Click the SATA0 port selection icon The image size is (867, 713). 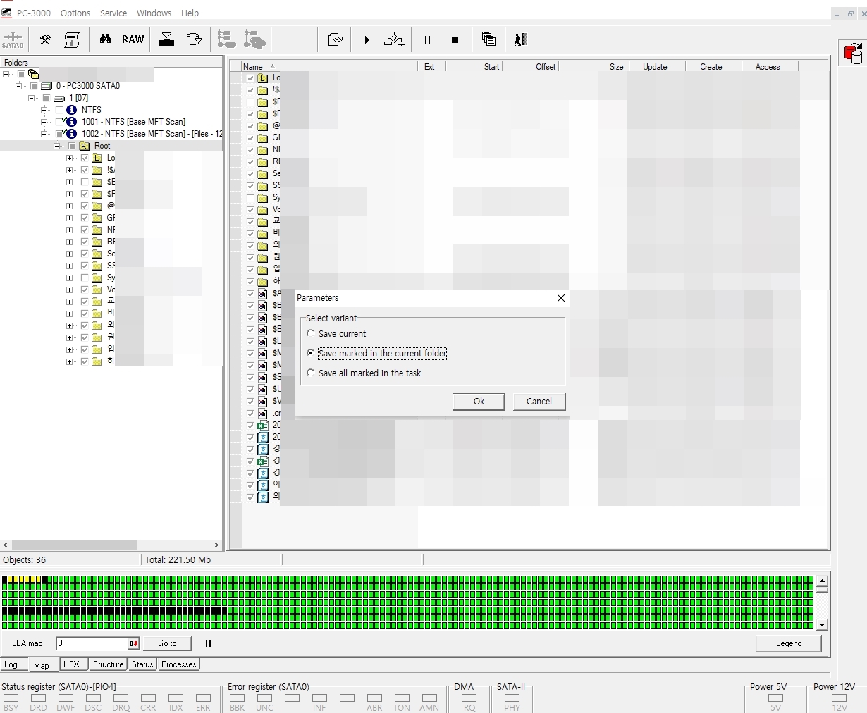pos(13,40)
